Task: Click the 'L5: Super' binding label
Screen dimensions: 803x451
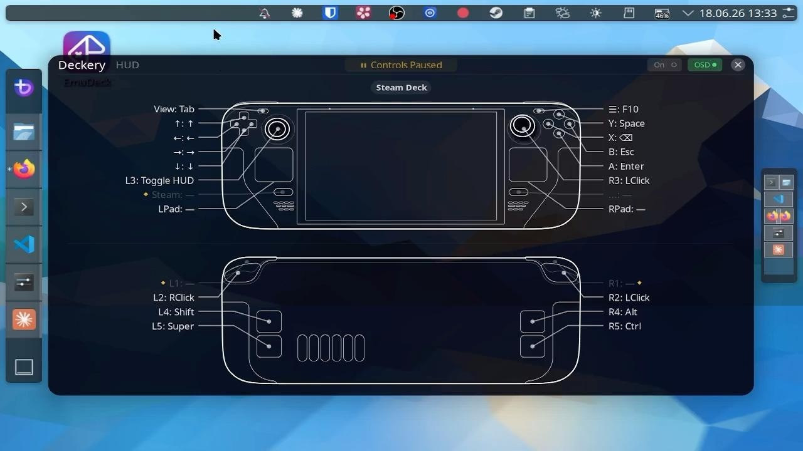Action: point(173,326)
